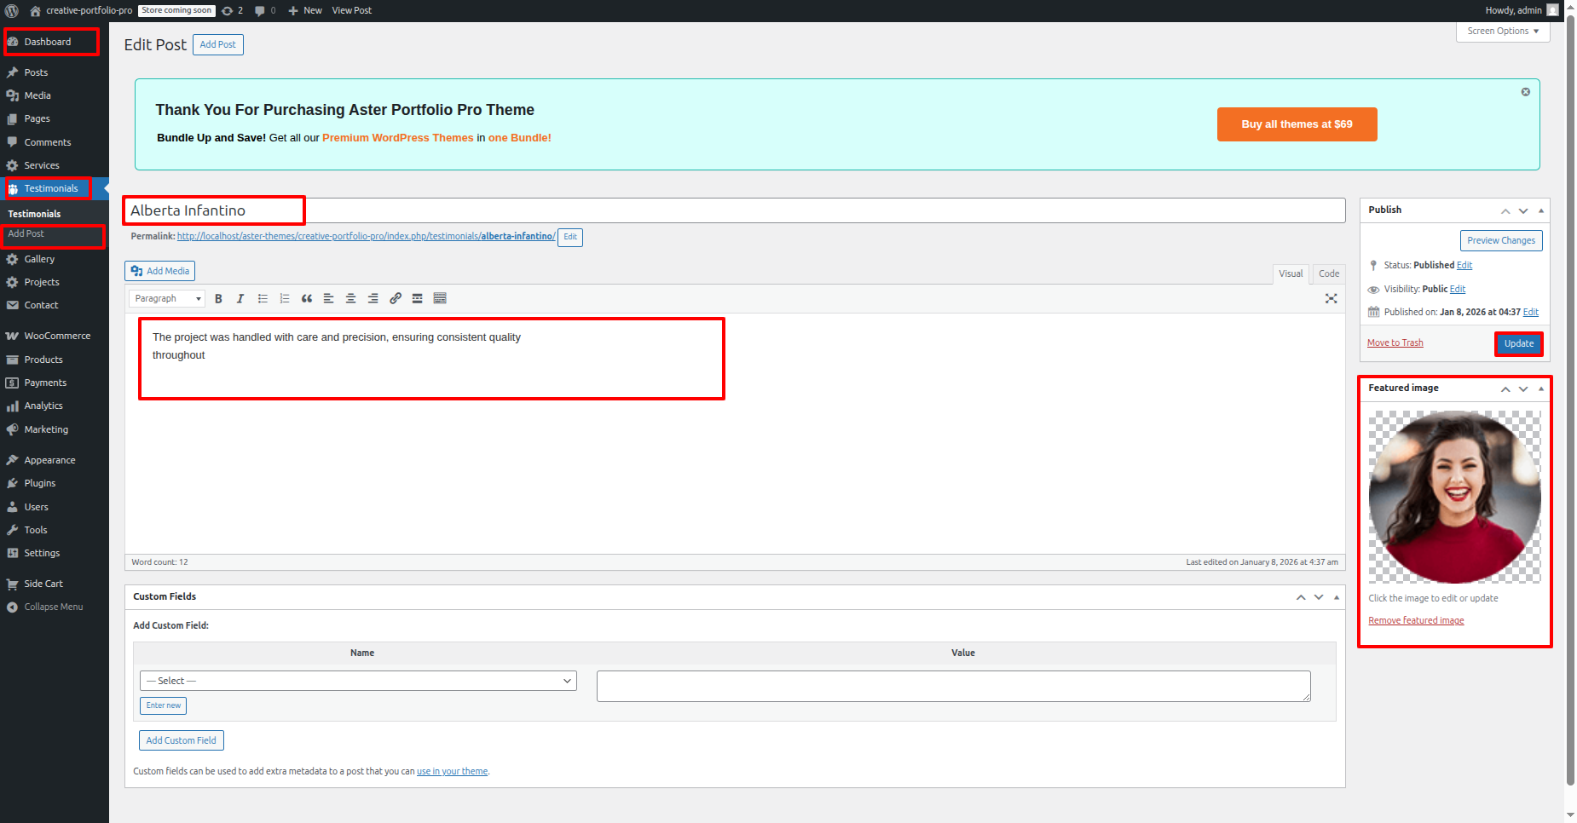1577x823 pixels.
Task: Open the custom field name Select dropdown
Action: coord(358,681)
